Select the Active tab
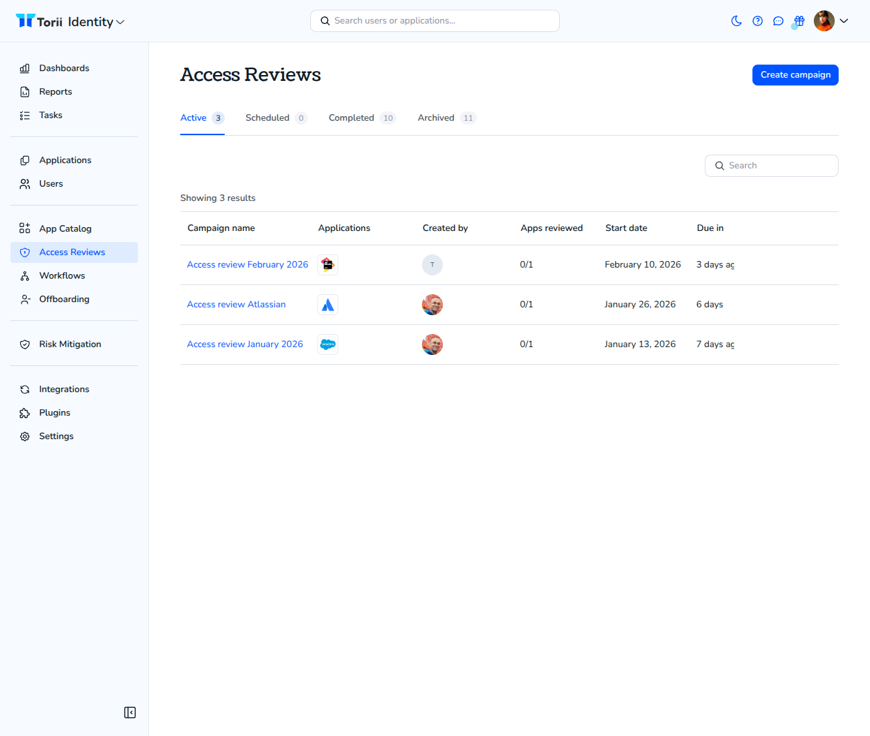870x736 pixels. click(x=202, y=118)
